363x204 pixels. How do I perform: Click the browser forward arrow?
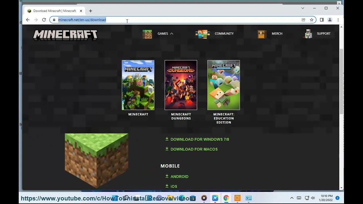pos(36,20)
